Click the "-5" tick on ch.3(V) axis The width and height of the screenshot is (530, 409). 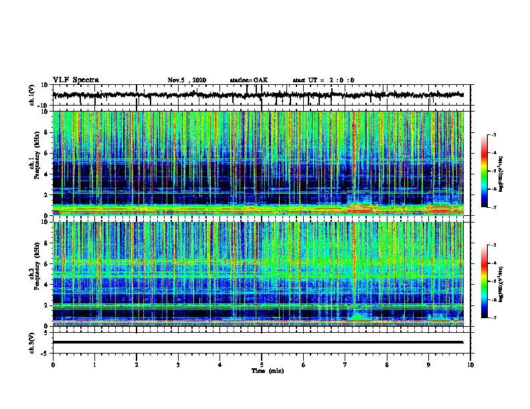46,353
